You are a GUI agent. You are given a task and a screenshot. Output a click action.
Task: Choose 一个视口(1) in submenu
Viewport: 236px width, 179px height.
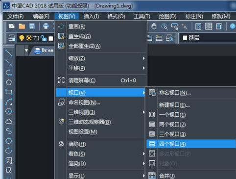pyautogui.click(x=191, y=115)
